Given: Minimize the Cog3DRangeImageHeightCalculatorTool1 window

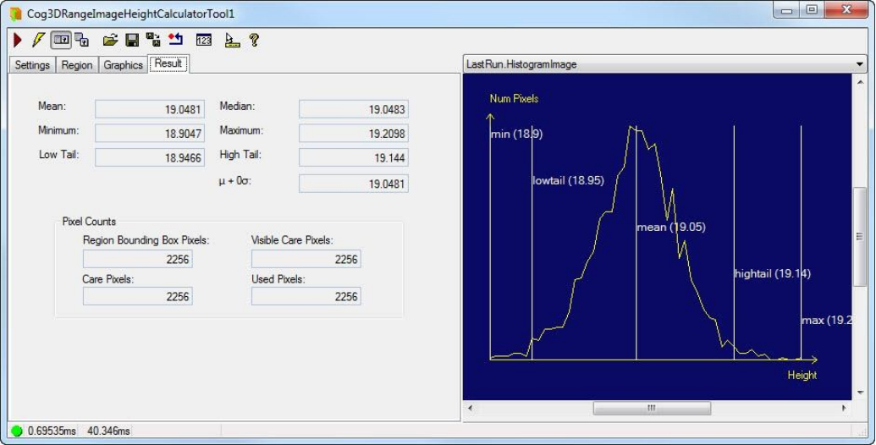Looking at the screenshot, I should pos(786,10).
